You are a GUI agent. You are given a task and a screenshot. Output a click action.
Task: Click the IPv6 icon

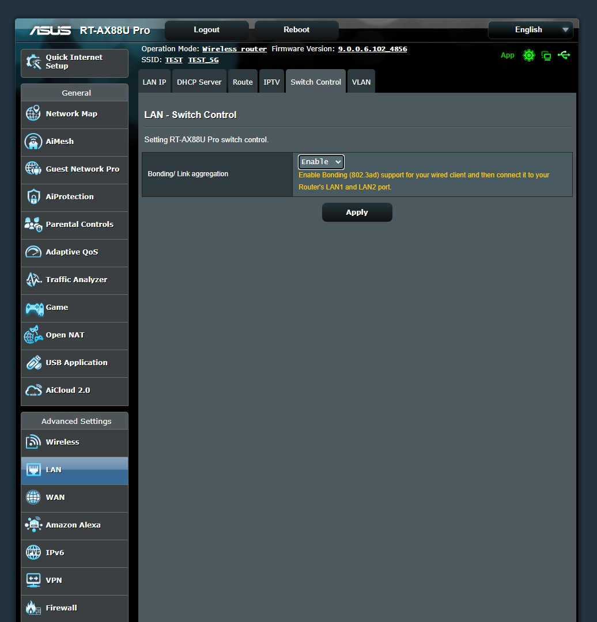(33, 552)
